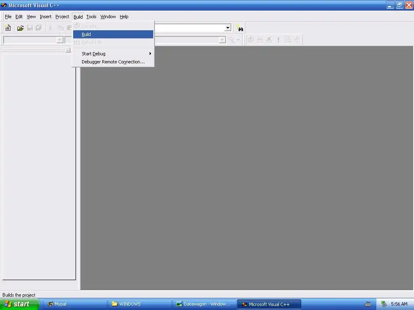The width and height of the screenshot is (414, 310).
Task: Click the Visual C++ title bar icon
Action: [x=4, y=5]
